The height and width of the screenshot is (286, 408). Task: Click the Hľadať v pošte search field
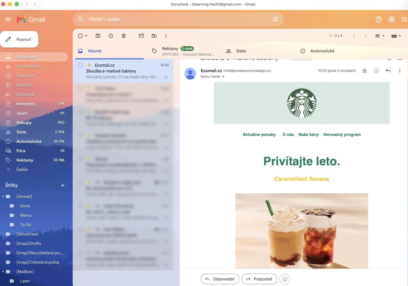178,19
